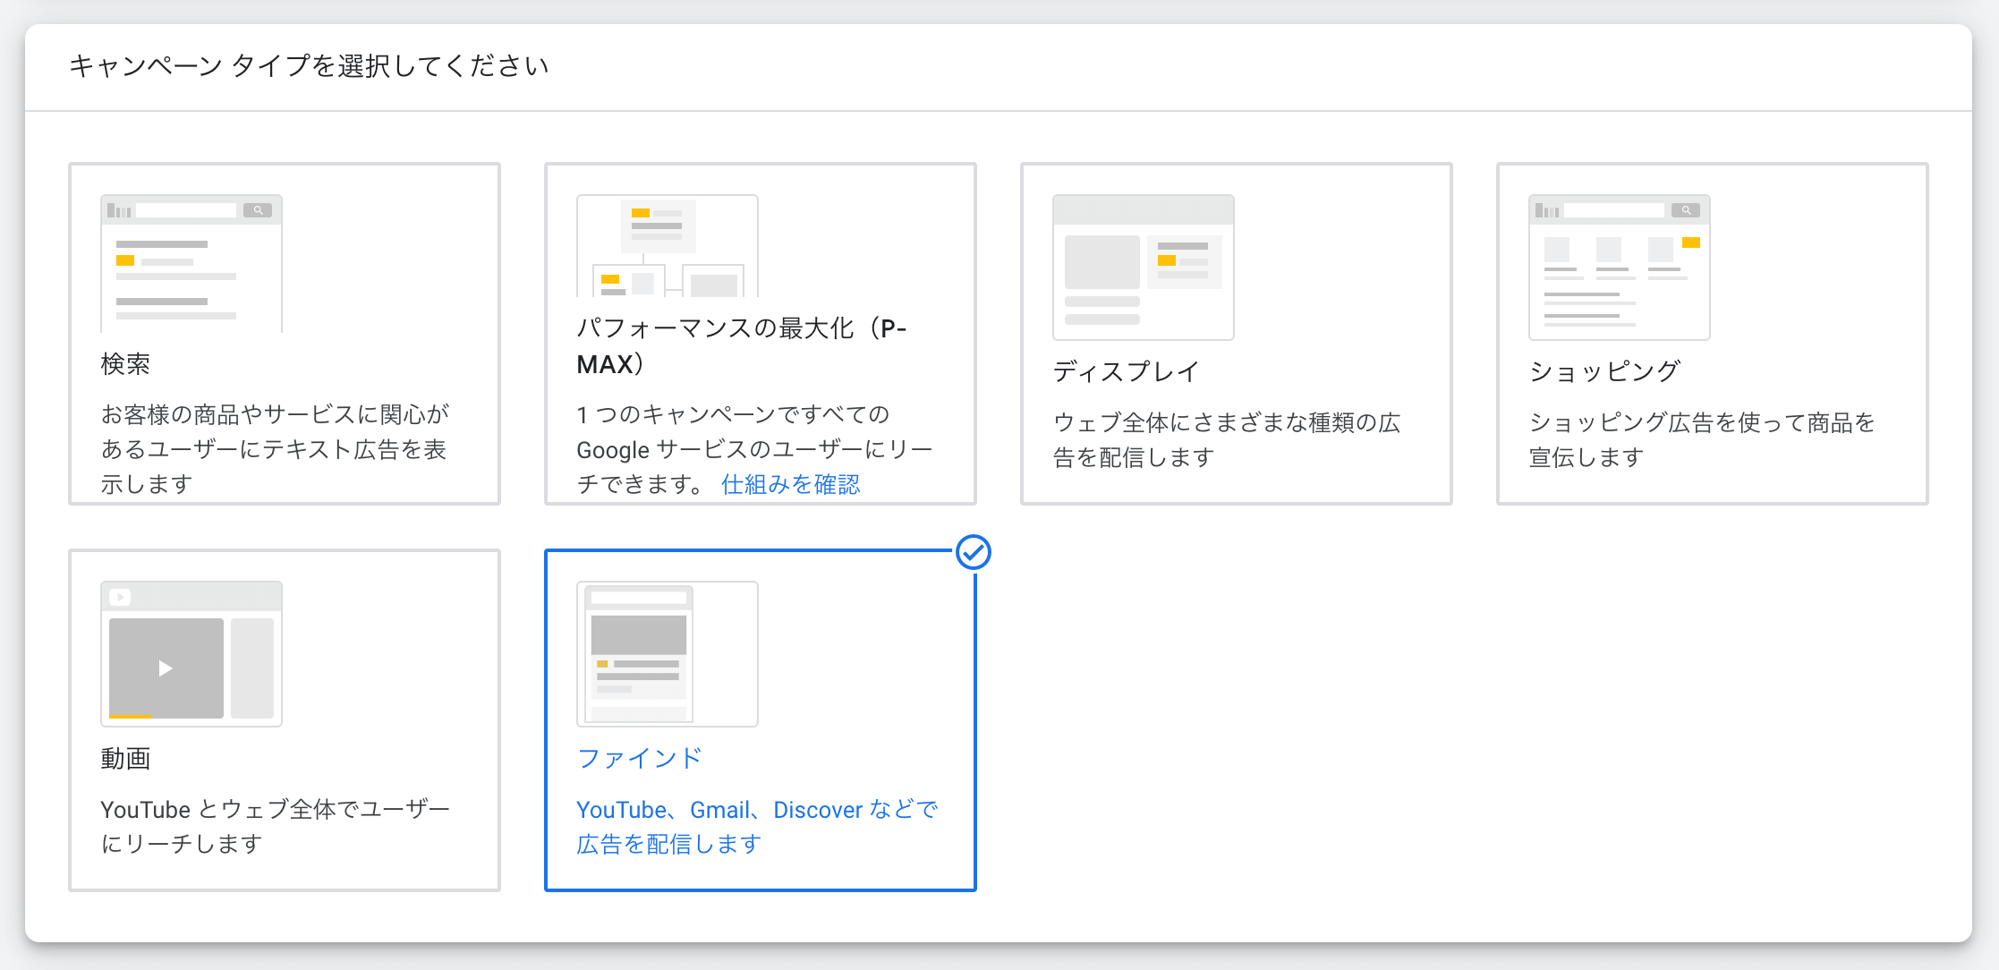1999x970 pixels.
Task: Click the blue checkmark on ファインド card
Action: coord(974,552)
